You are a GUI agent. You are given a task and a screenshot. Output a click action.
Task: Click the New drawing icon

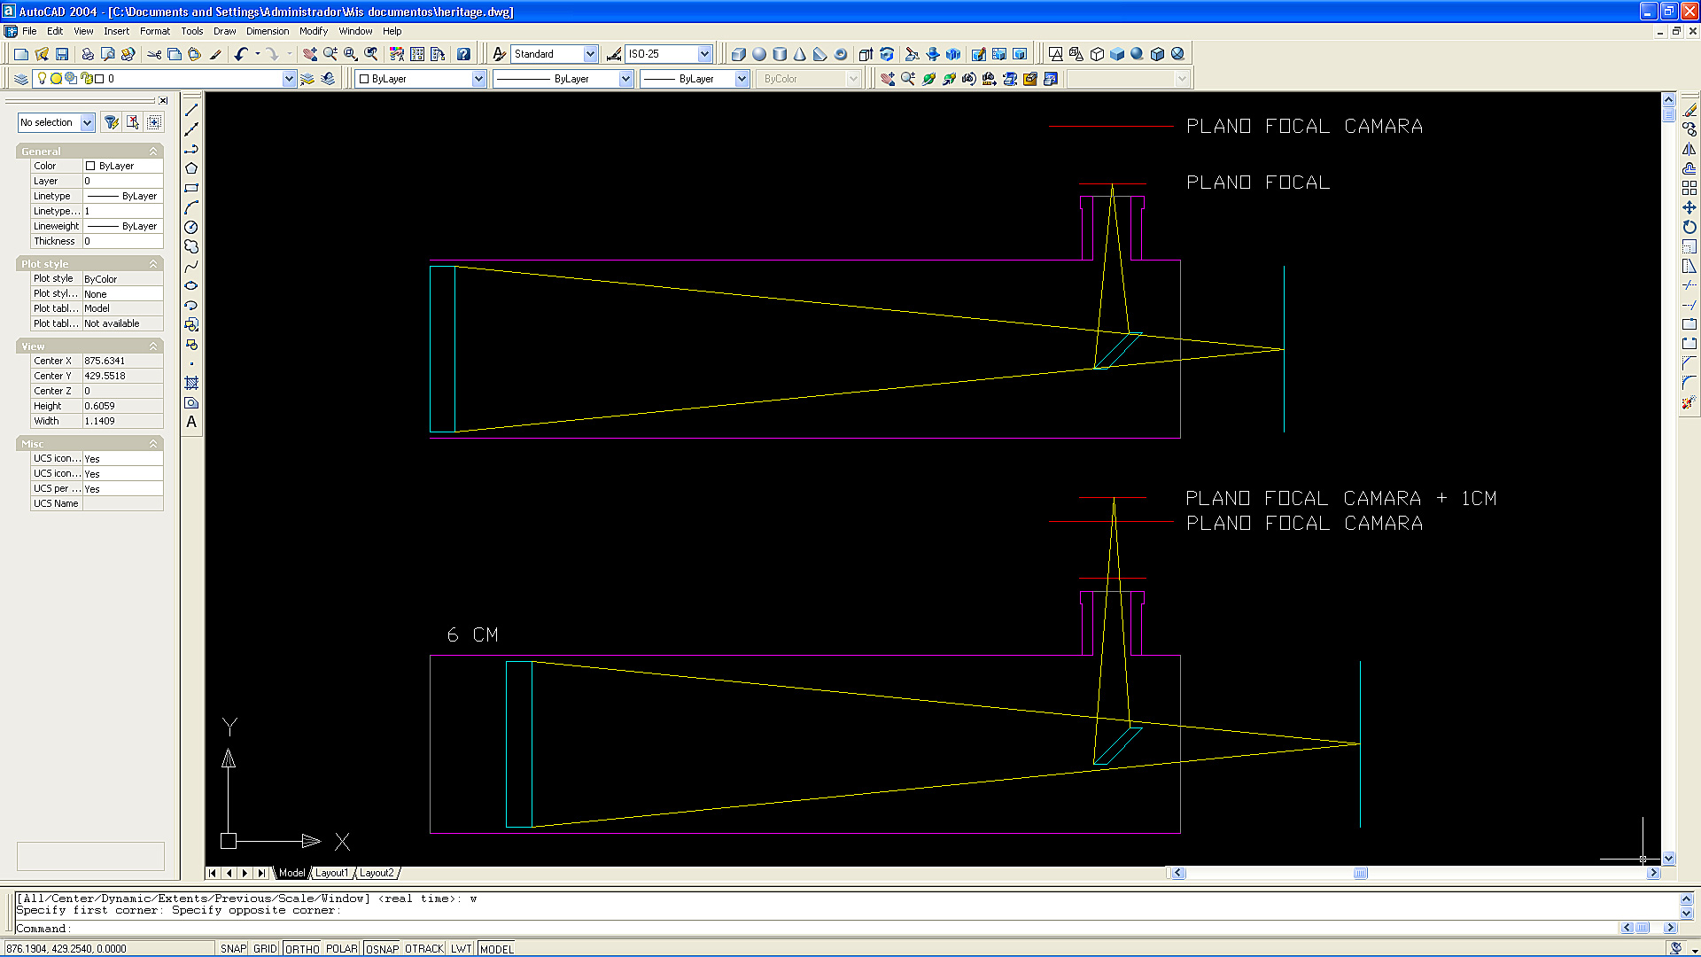coord(21,54)
